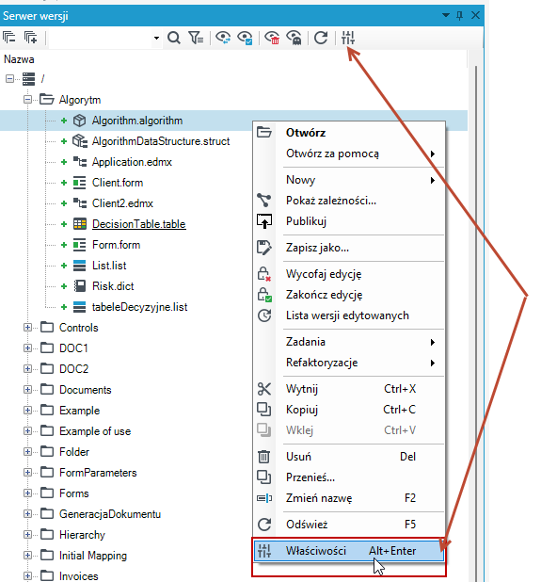Viewport: 541px width, 582px height.
Task: Choose Zakończ edycję menu entry
Action: (x=348, y=295)
